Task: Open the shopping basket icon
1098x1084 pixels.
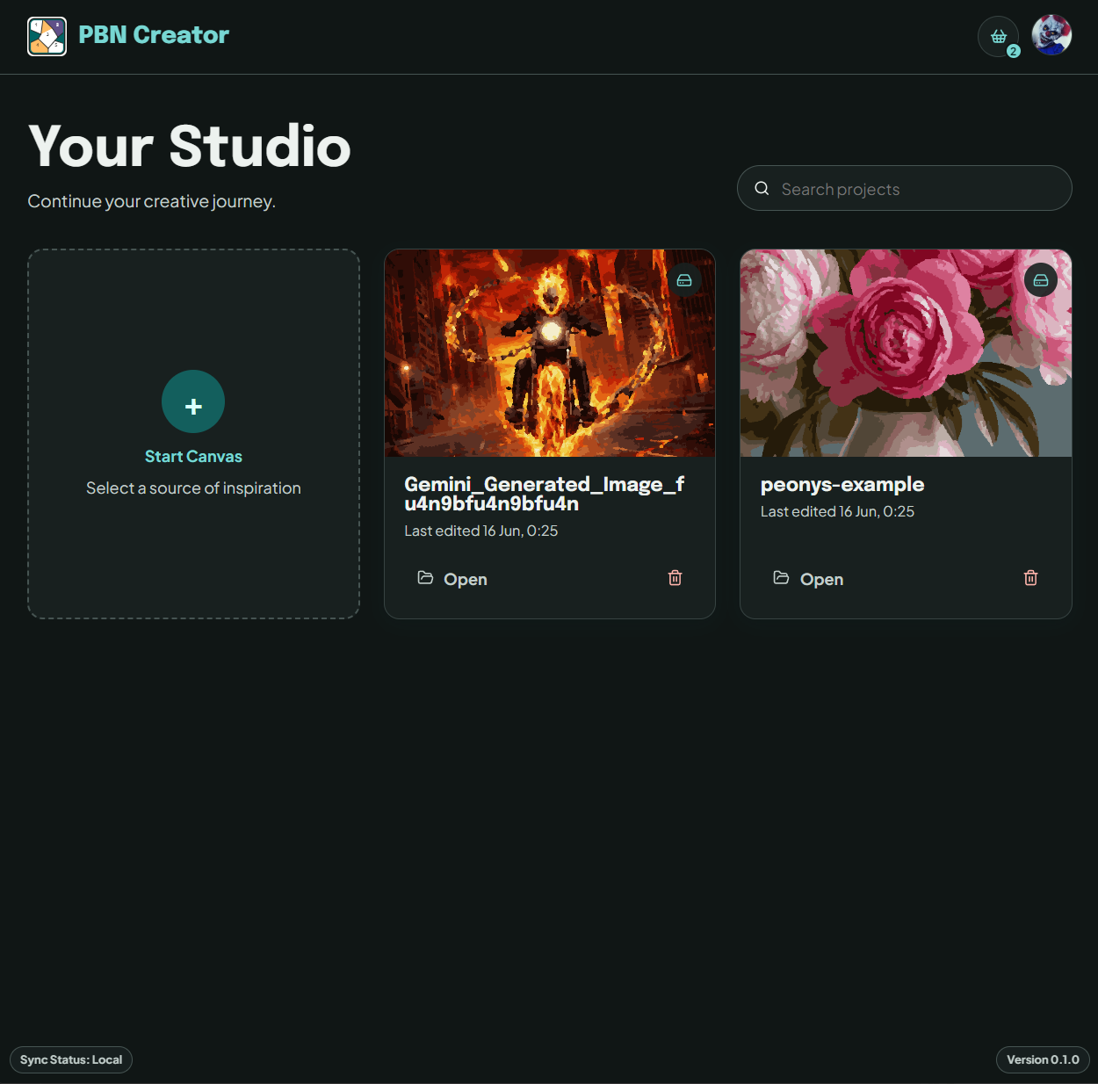Action: (x=999, y=36)
